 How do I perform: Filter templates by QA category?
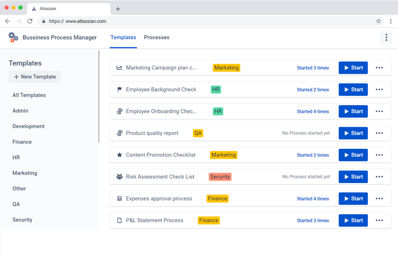click(x=16, y=204)
